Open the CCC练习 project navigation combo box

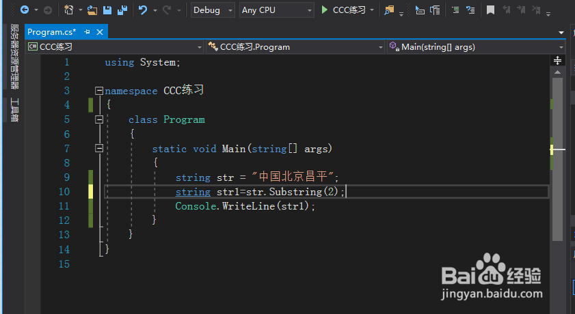115,47
